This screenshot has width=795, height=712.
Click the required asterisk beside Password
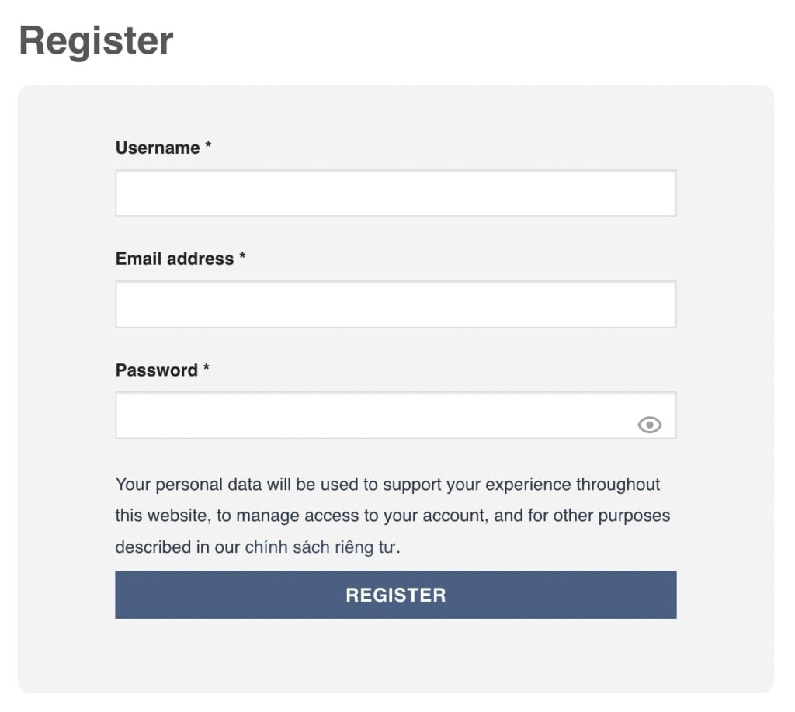pos(207,369)
